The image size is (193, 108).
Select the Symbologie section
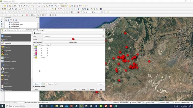(x=16, y=43)
